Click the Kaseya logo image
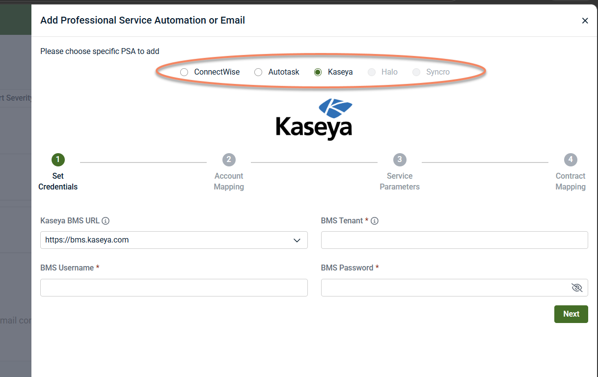 314,119
